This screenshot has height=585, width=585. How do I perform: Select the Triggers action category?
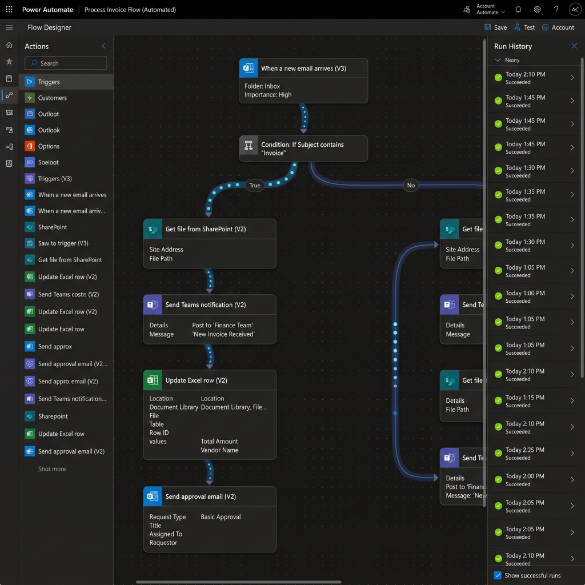click(x=66, y=82)
